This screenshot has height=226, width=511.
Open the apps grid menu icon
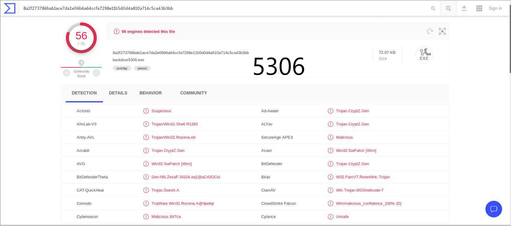click(479, 9)
